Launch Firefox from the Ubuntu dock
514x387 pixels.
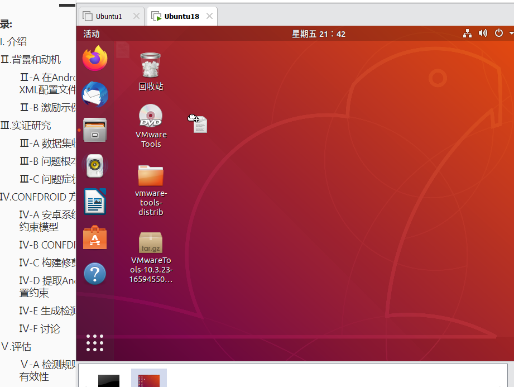point(95,59)
